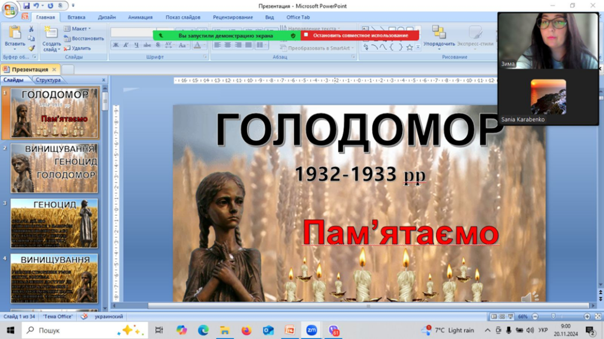Switch to Показ слайдов tab
The width and height of the screenshot is (604, 339).
183,17
